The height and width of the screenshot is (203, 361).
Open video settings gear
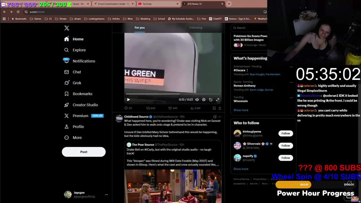(204, 100)
